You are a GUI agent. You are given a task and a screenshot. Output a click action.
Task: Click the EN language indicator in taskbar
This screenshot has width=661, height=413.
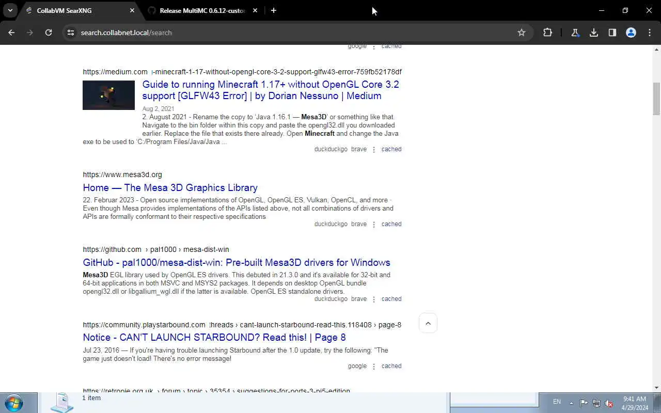pos(557,402)
